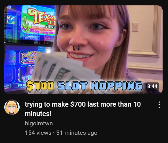Click the 8:44 duration badge
168x143 pixels.
(152, 86)
